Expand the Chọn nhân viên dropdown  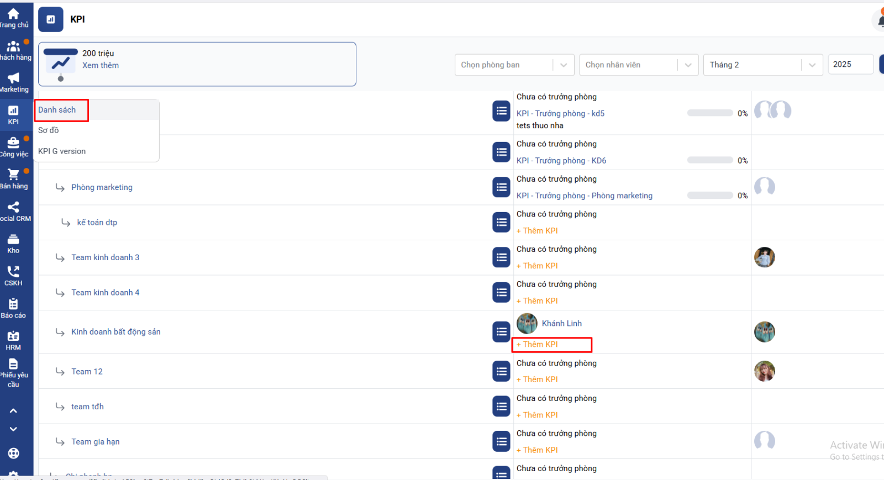[x=639, y=65]
